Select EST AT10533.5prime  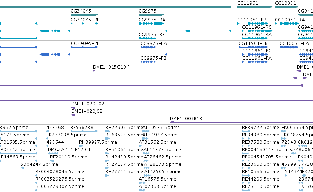161,128
